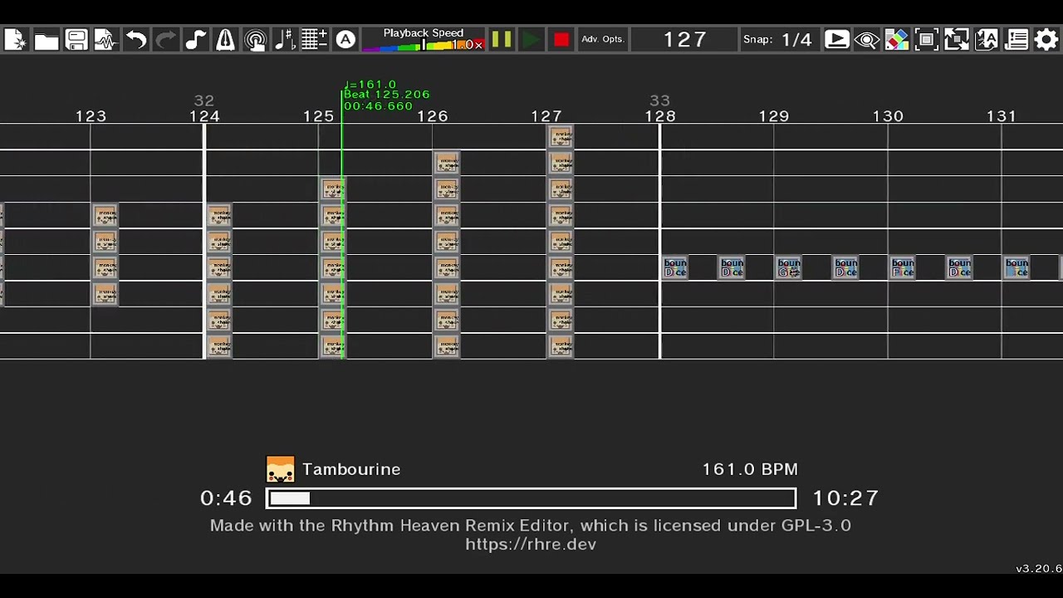Click the beat number field showing 127
Image resolution: width=1063 pixels, height=598 pixels.
685,40
